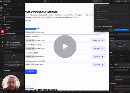This screenshot has width=130, height=93.
Task: Collapse Static pages section
Action: [x=23, y=12]
